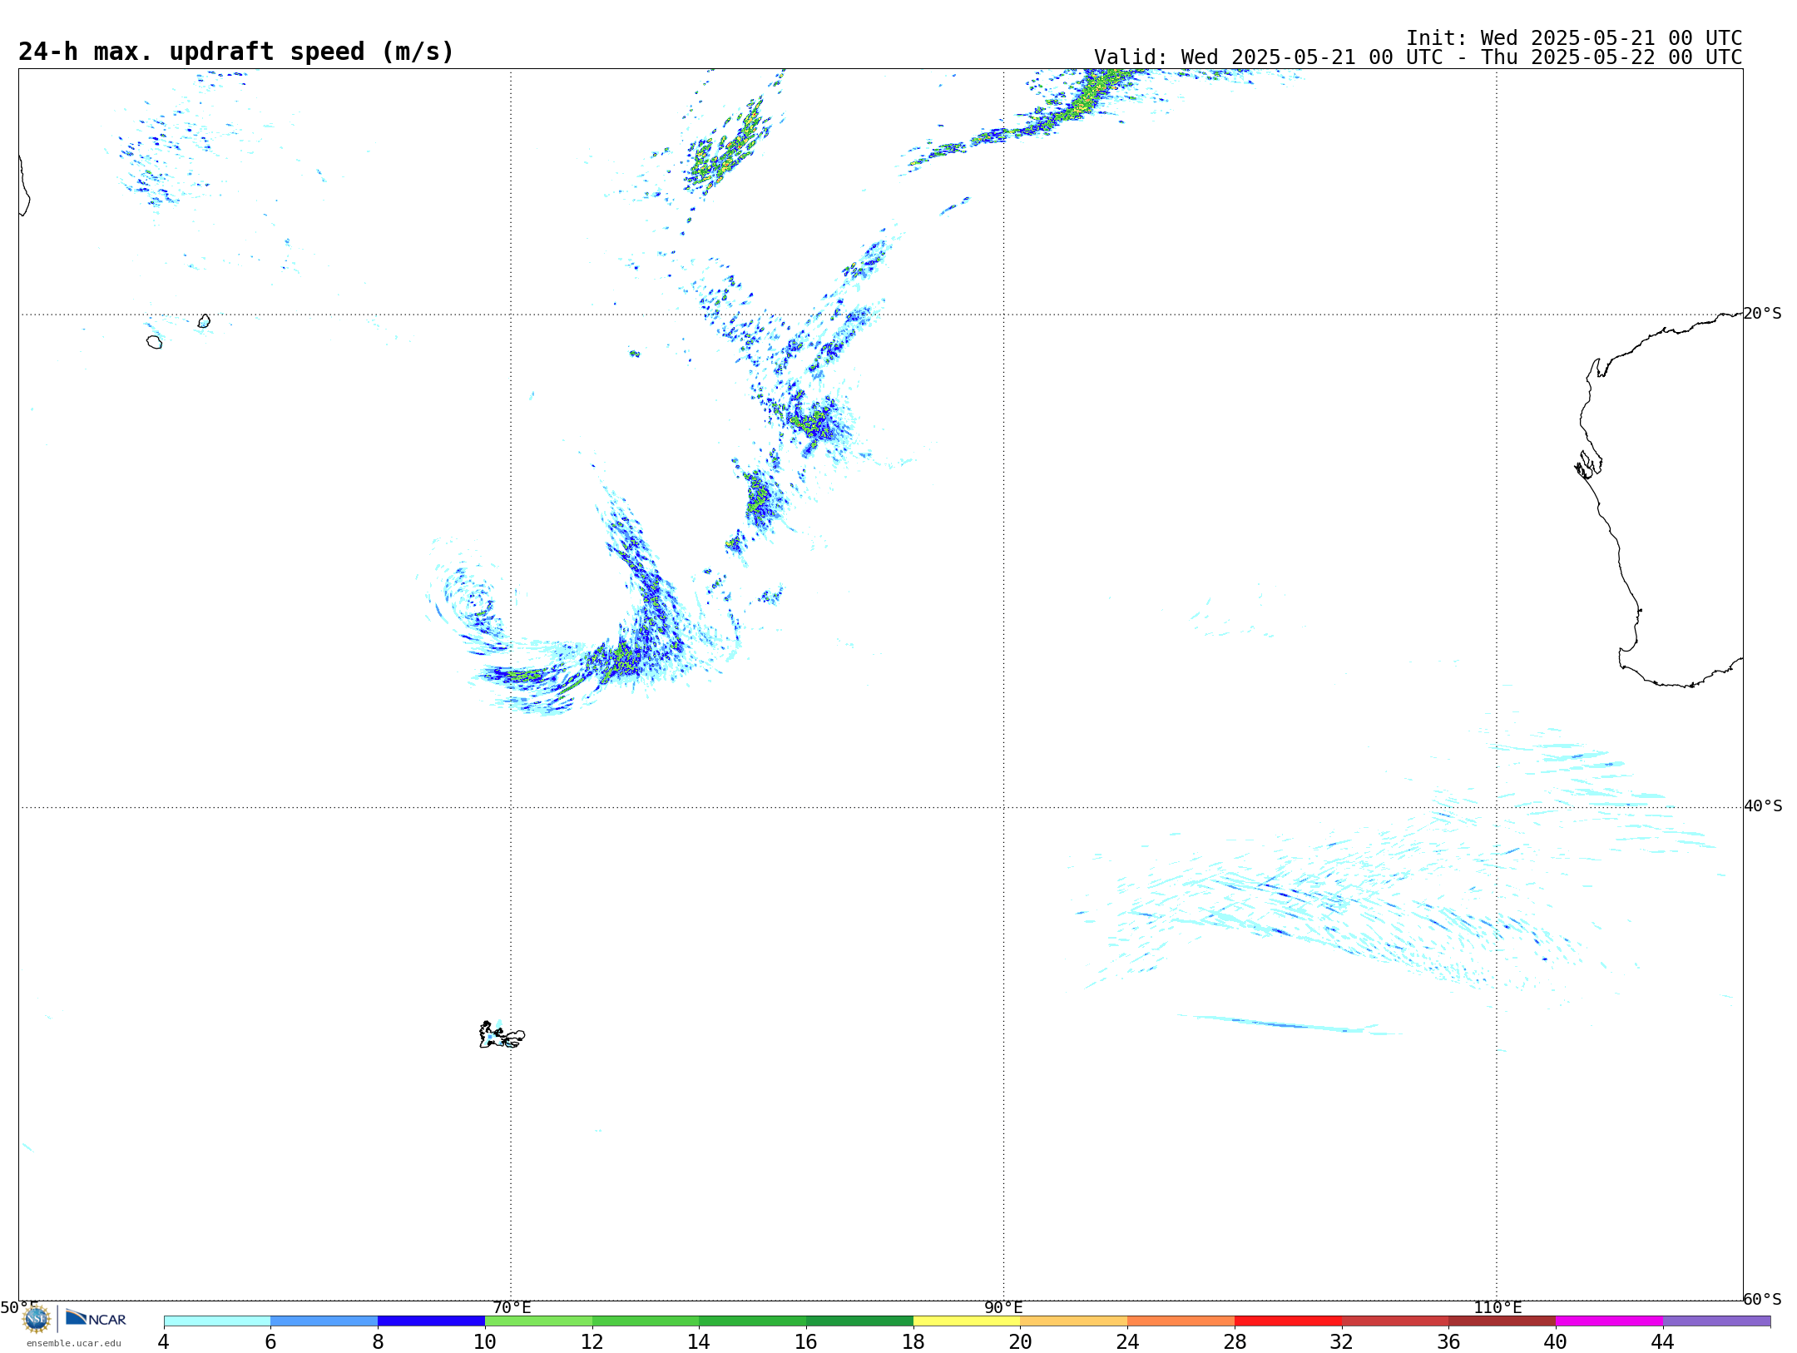This screenshot has width=1797, height=1353.
Task: Click the 50°E longitude label
Action: pos(18,1308)
